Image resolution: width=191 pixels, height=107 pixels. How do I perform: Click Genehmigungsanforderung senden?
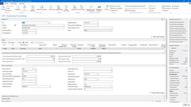(x=135, y=6)
